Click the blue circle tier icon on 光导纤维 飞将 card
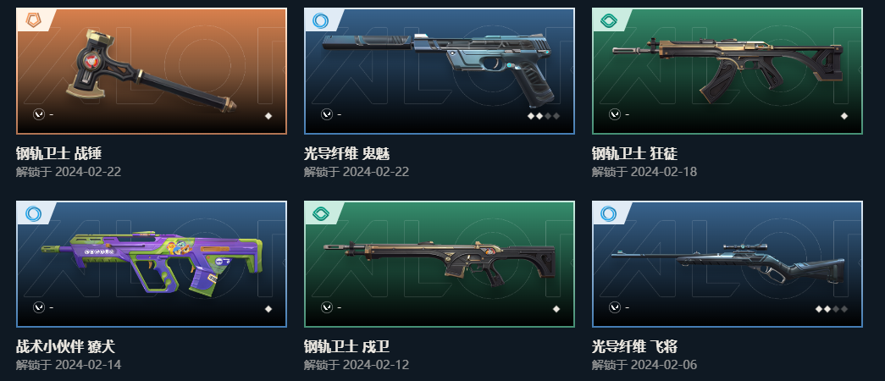885x381 pixels. click(608, 214)
